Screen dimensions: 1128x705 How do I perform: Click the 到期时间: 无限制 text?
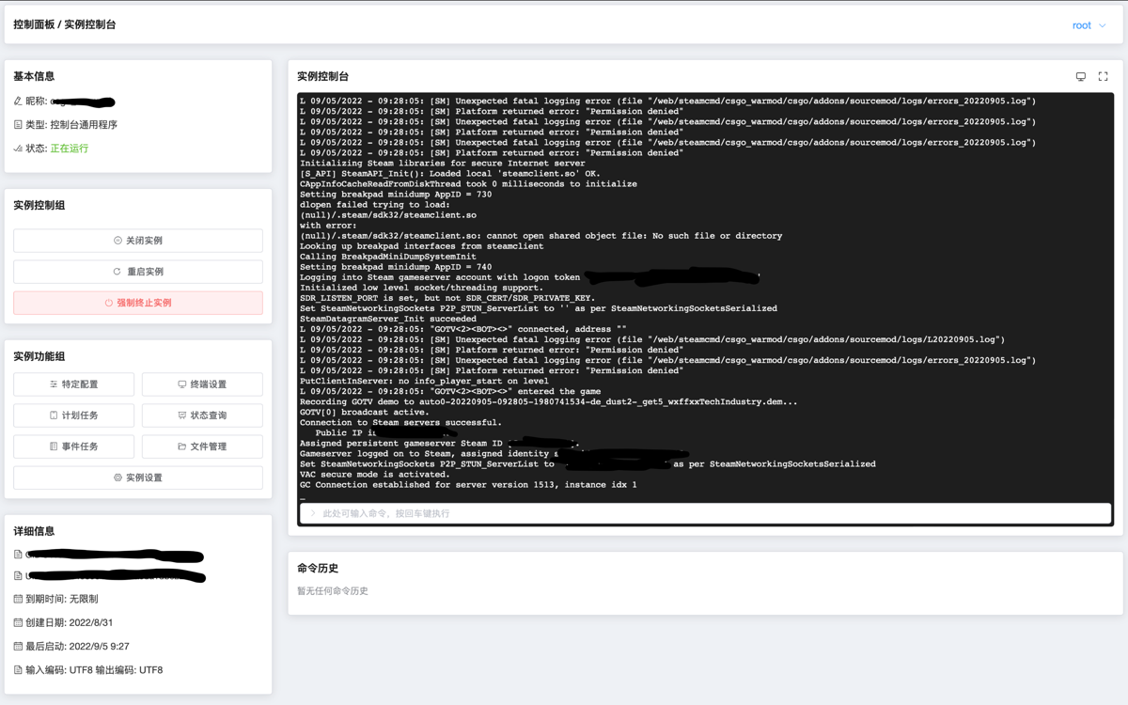pos(62,599)
